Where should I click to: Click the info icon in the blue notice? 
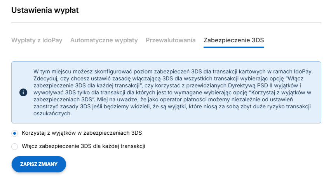pyautogui.click(x=23, y=92)
